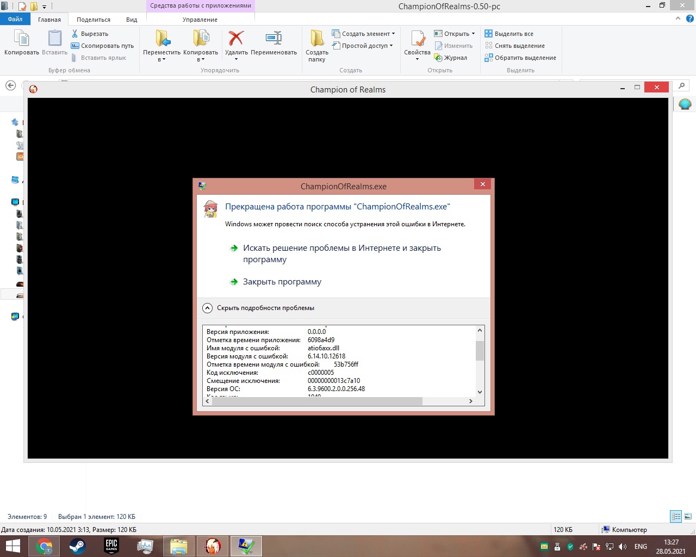Close the ChampionOfRealms.exe error dialog

482,184
